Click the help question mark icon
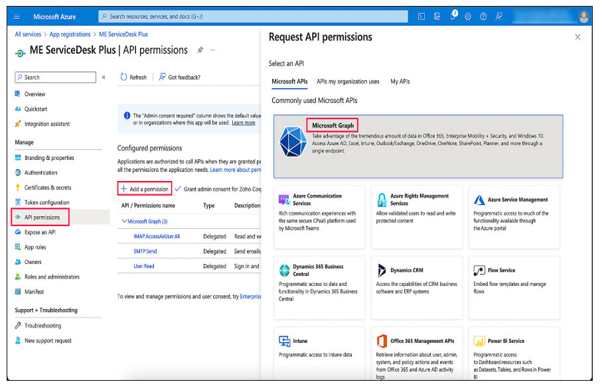The image size is (602, 390). (483, 16)
